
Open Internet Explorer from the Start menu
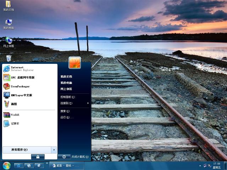point(17,69)
